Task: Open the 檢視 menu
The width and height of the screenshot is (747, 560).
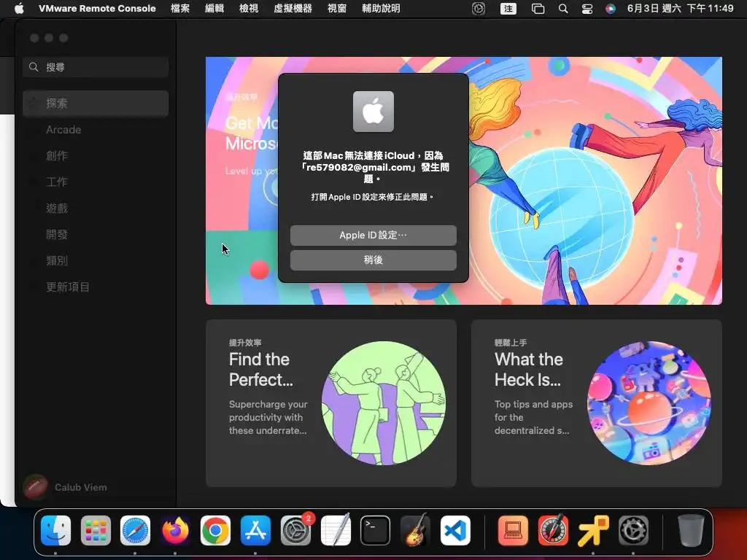Action: (x=249, y=9)
